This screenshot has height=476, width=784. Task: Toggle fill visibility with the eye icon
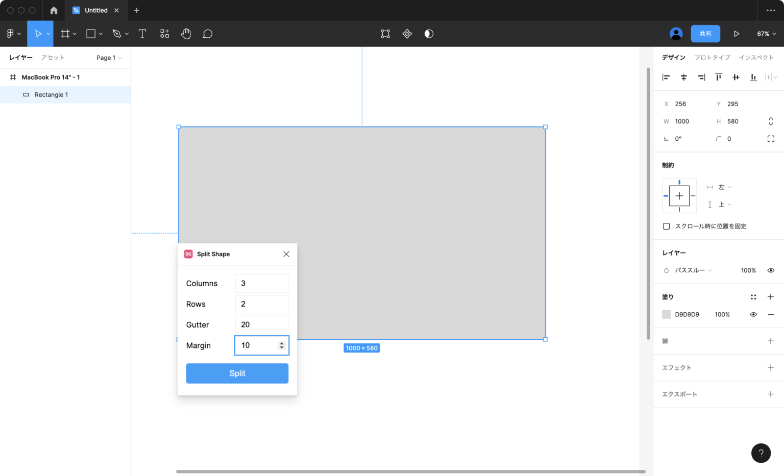[753, 314]
